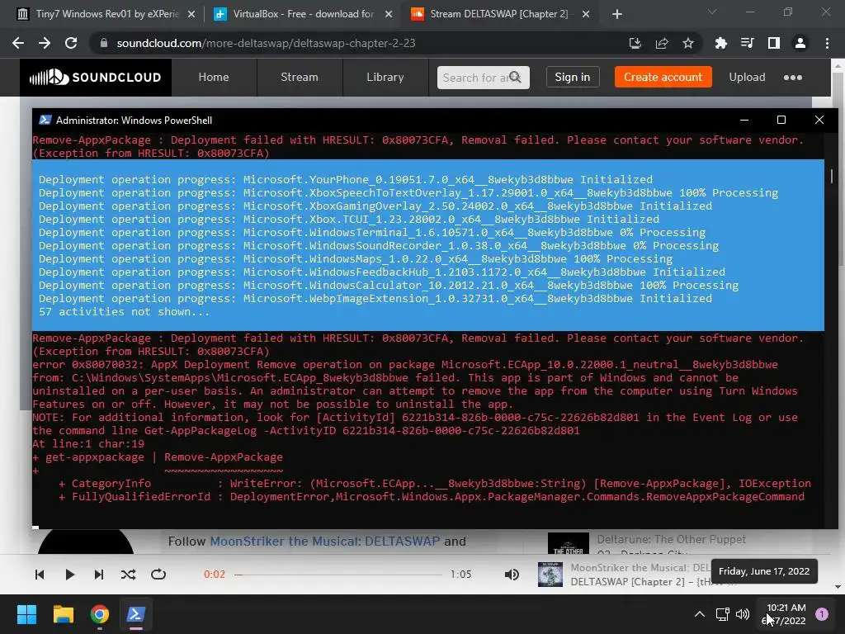845x634 pixels.
Task: Close the Tiny7 Windows tab
Action: coord(191,14)
